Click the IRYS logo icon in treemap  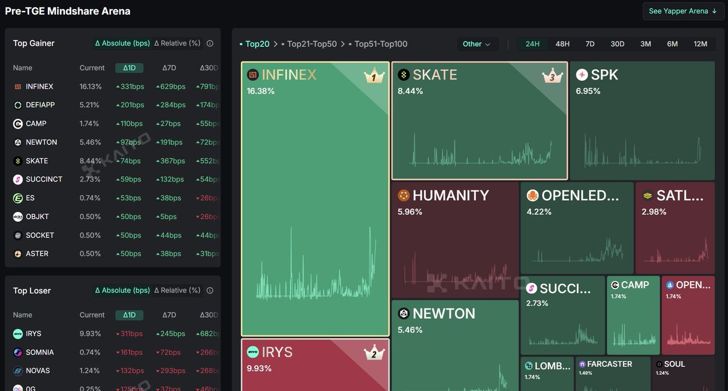[x=253, y=352]
